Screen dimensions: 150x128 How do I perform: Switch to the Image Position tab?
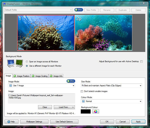click(x=21, y=76)
